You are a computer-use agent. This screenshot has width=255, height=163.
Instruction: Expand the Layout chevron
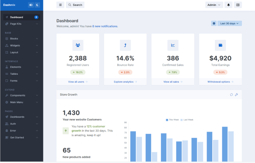(x=37, y=52)
